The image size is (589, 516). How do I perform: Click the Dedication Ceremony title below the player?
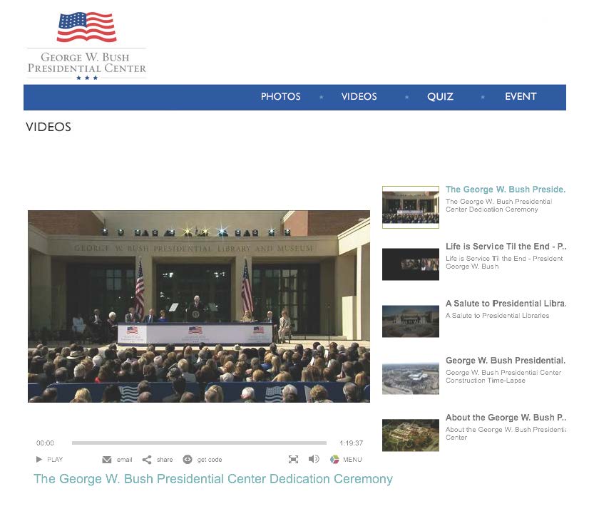pos(213,479)
